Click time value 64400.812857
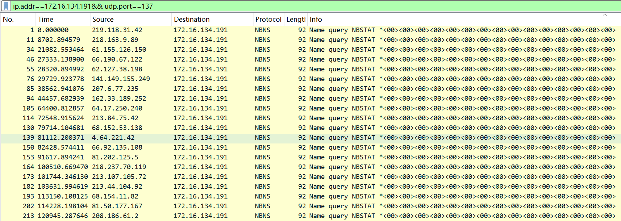 point(61,108)
